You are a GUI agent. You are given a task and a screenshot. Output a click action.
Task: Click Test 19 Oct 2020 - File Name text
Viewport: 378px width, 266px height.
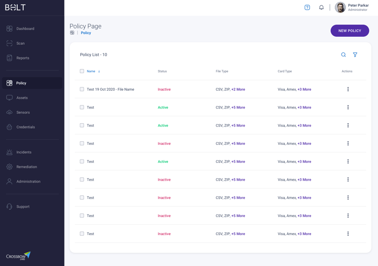tap(110, 89)
